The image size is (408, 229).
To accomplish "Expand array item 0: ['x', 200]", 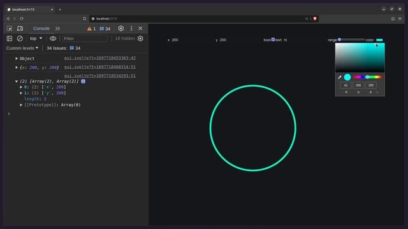I will (21, 87).
